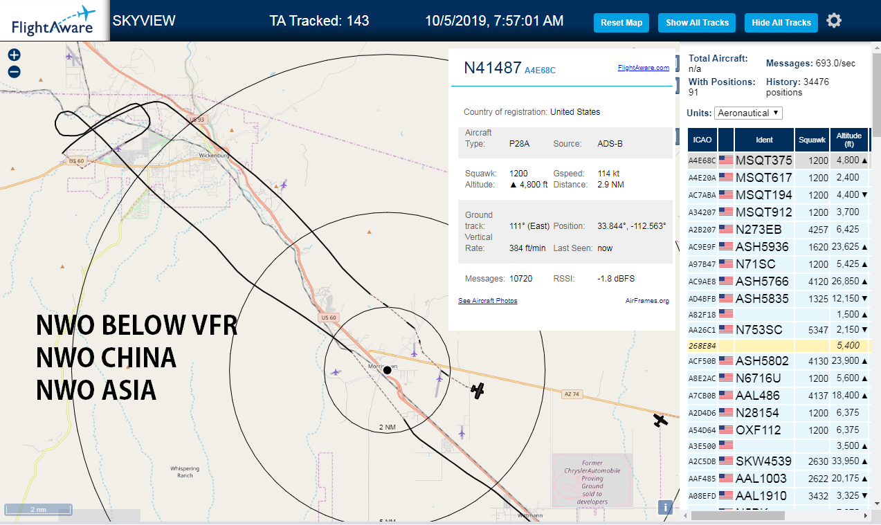This screenshot has height=525, width=881.
Task: Sort table by Ident column header
Action: pyautogui.click(x=764, y=140)
